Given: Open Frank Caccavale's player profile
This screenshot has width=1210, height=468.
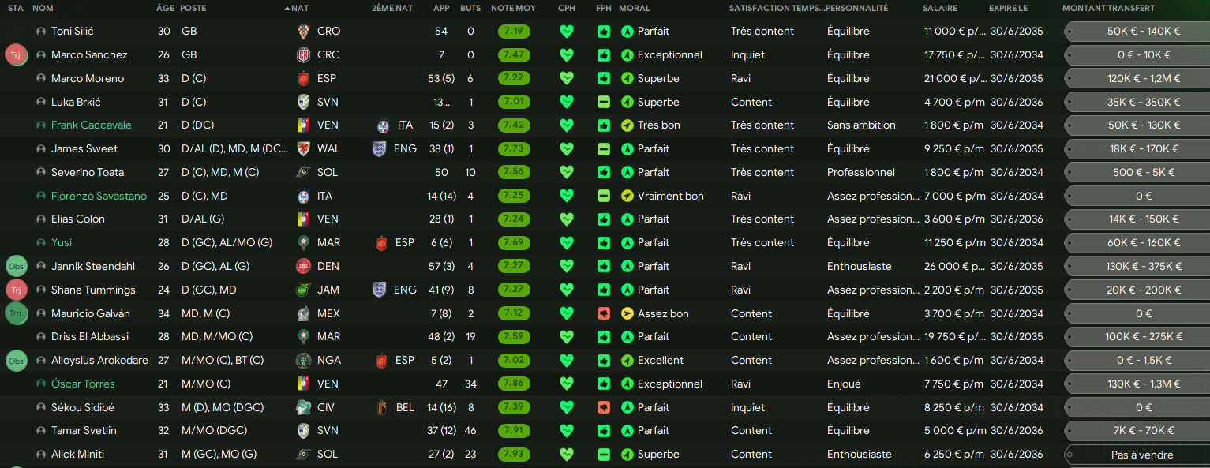Looking at the screenshot, I should pyautogui.click(x=92, y=125).
